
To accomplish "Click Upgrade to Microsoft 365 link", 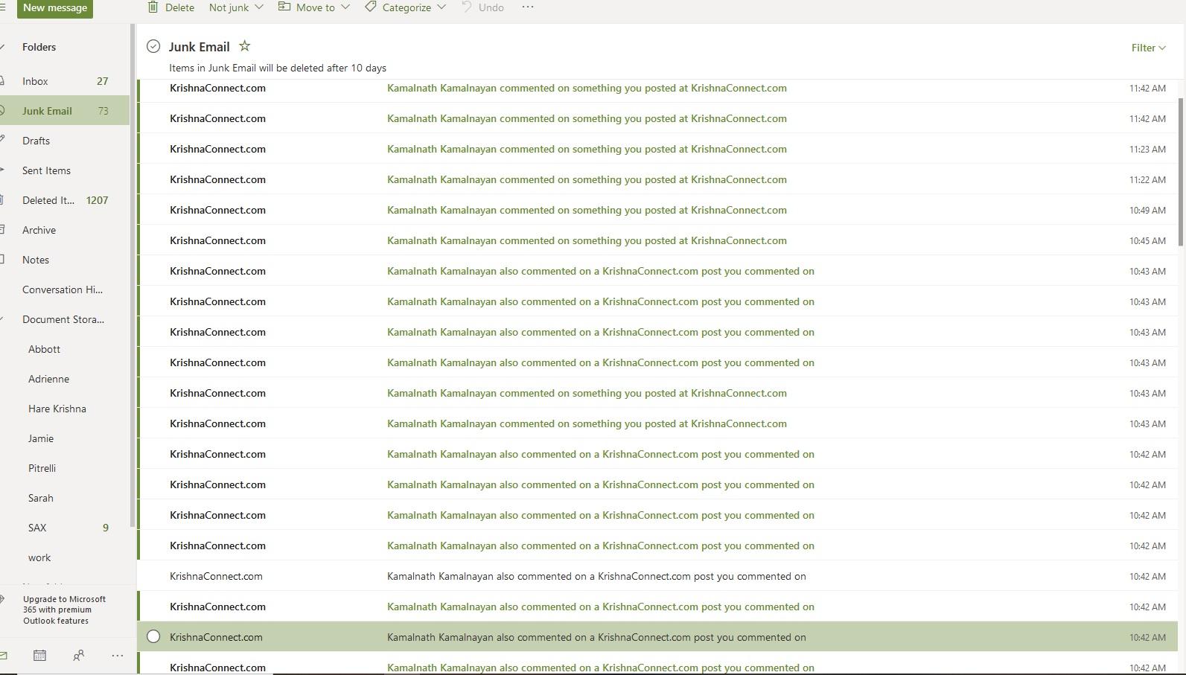I will pyautogui.click(x=64, y=610).
